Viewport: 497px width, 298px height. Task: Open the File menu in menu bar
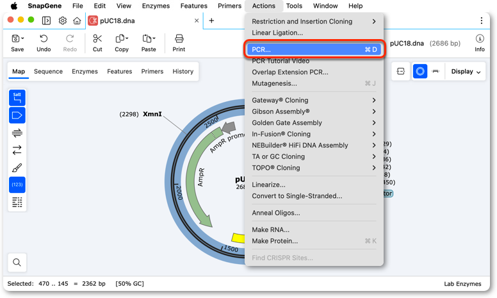pos(77,6)
